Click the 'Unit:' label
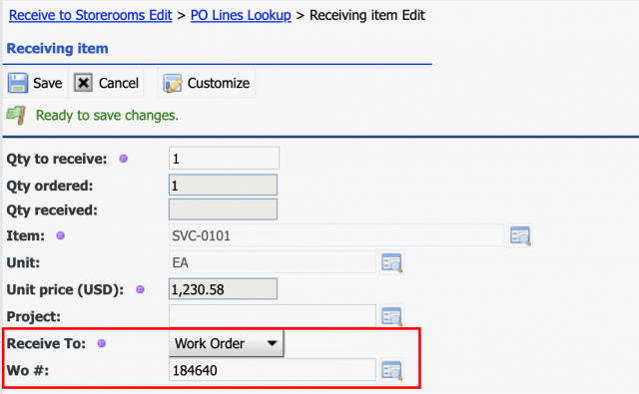 (23, 262)
